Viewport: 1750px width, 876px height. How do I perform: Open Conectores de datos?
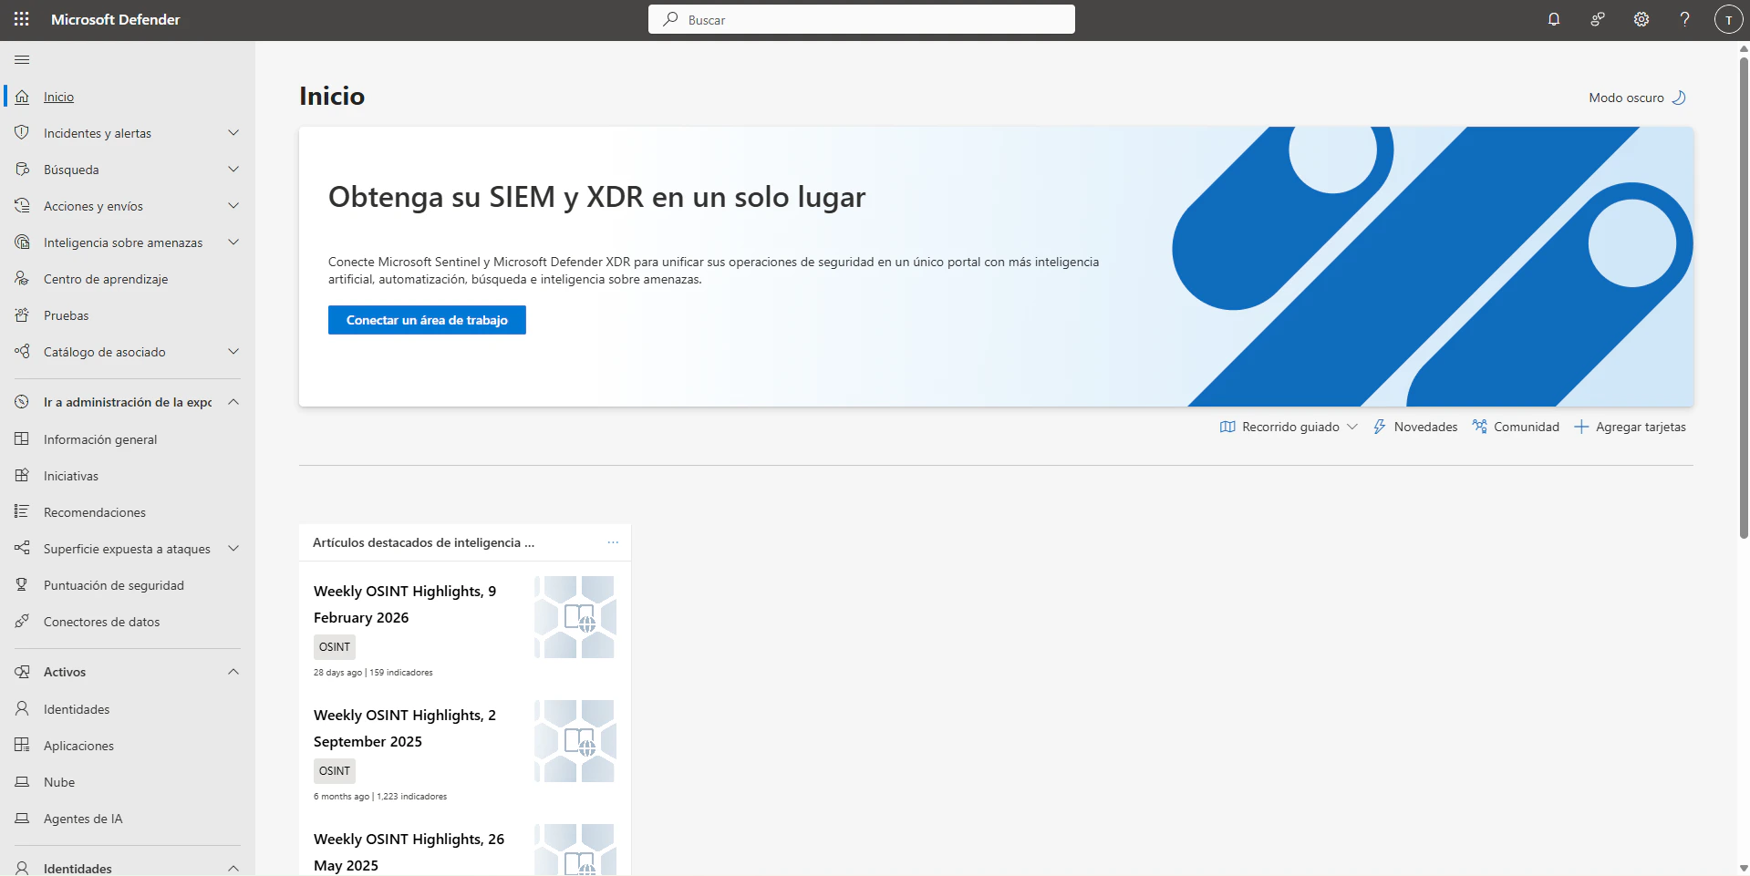tap(102, 622)
